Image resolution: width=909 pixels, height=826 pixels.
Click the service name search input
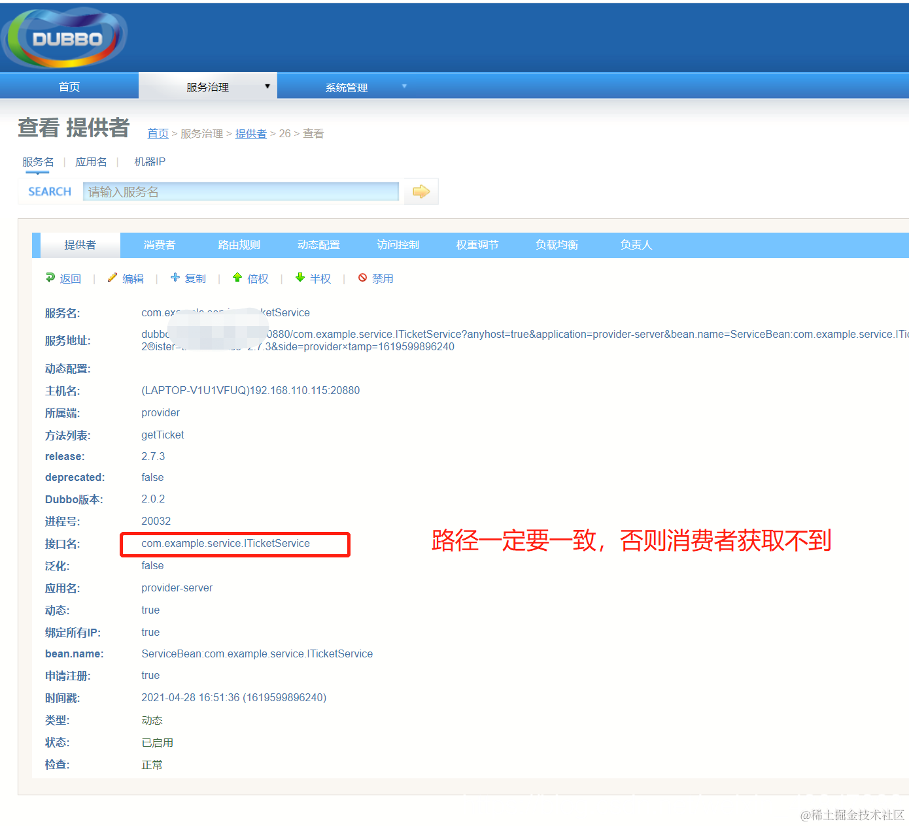click(x=241, y=191)
